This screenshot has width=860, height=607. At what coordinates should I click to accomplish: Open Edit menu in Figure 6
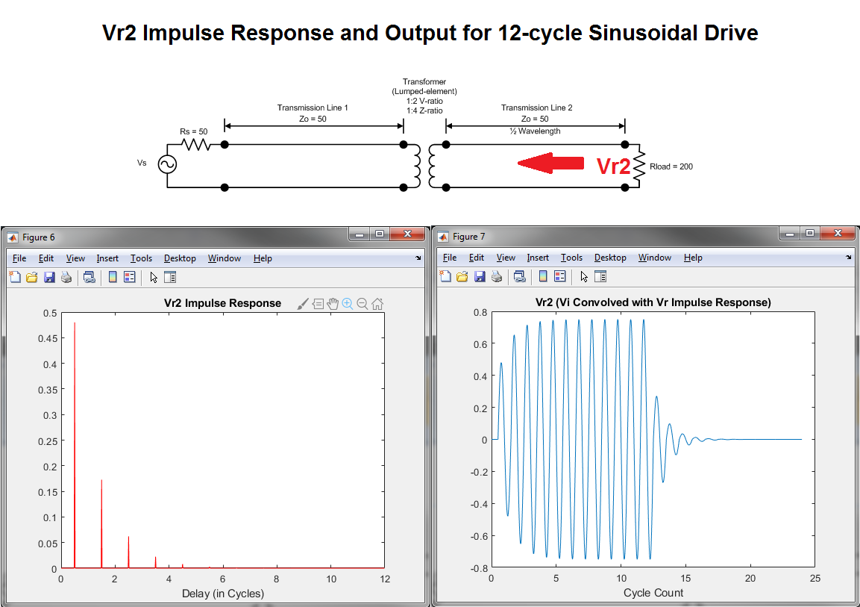click(46, 258)
